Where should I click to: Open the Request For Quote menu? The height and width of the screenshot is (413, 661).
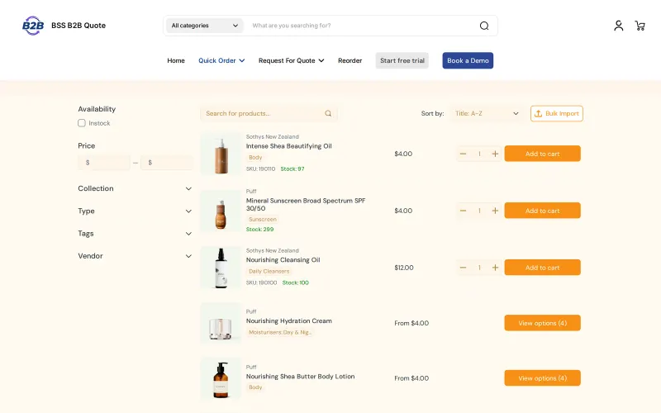pos(292,60)
